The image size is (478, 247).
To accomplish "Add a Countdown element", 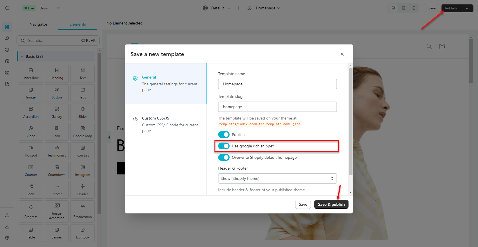I will coord(56,170).
